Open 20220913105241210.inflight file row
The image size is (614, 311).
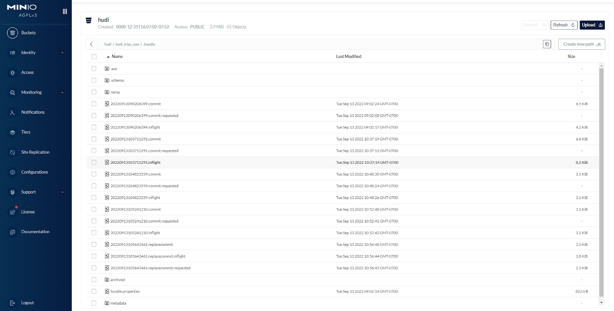point(342,233)
